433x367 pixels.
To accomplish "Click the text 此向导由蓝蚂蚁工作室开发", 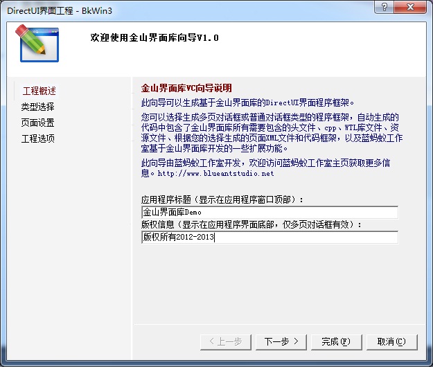I will coord(191,163).
